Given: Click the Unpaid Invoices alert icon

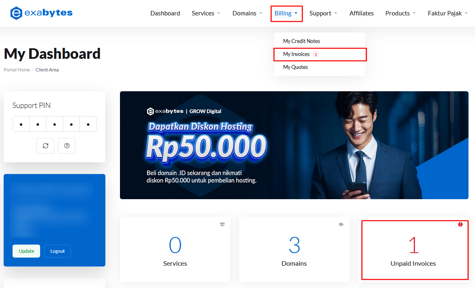Looking at the screenshot, I should 460,224.
